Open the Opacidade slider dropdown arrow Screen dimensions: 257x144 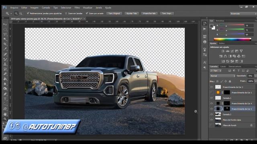point(255,76)
